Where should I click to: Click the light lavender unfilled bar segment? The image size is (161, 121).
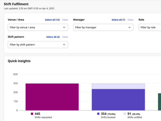[x=118, y=86]
